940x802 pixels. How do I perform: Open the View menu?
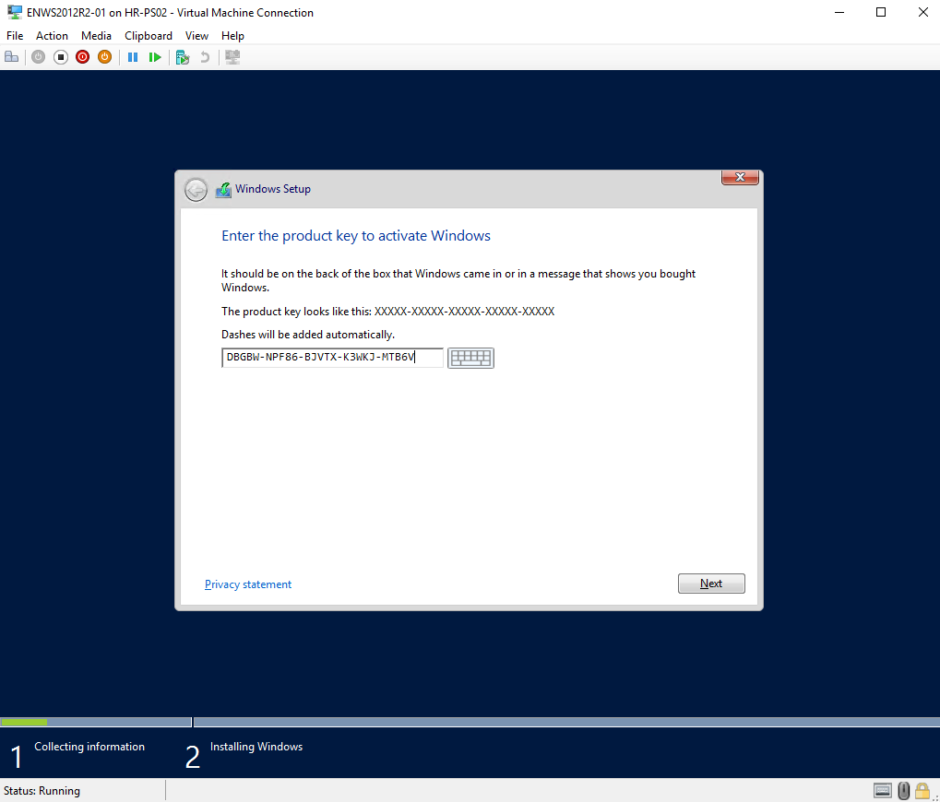coord(196,36)
